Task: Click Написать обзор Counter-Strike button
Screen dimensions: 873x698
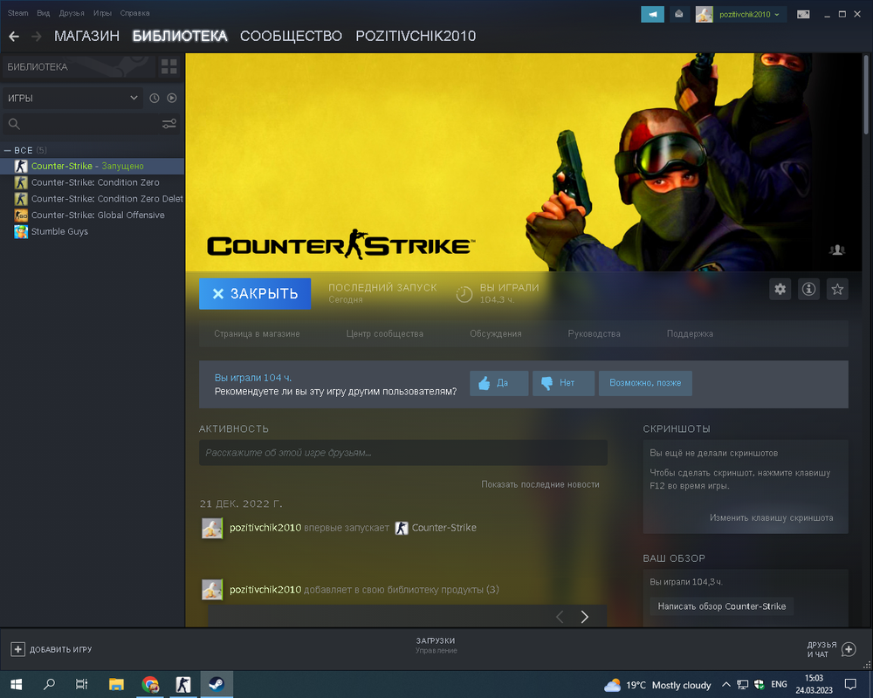Action: click(x=722, y=606)
